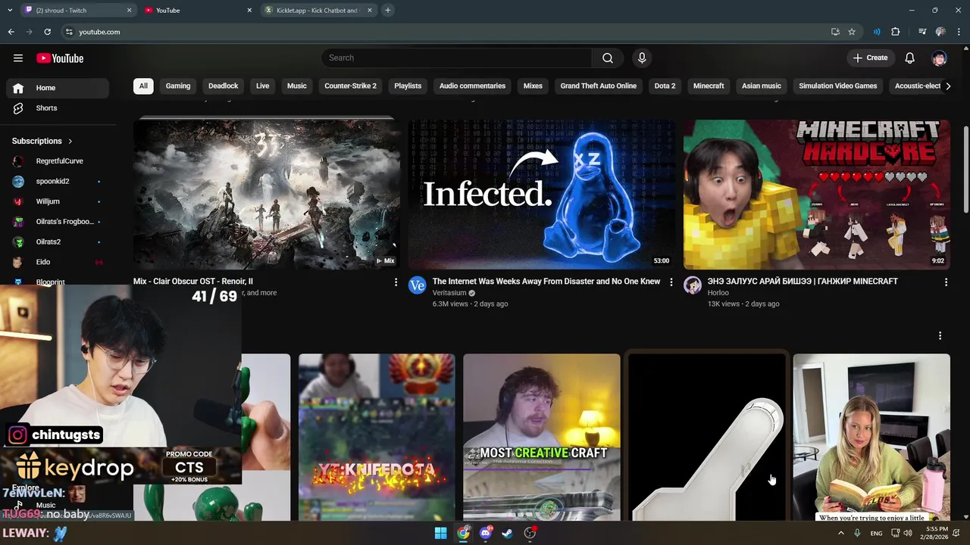The width and height of the screenshot is (970, 545).
Task: Open the notifications bell
Action: pos(910,58)
